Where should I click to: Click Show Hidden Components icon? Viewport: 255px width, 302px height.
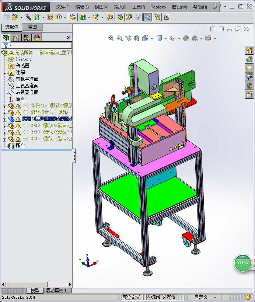[x=73, y=17]
